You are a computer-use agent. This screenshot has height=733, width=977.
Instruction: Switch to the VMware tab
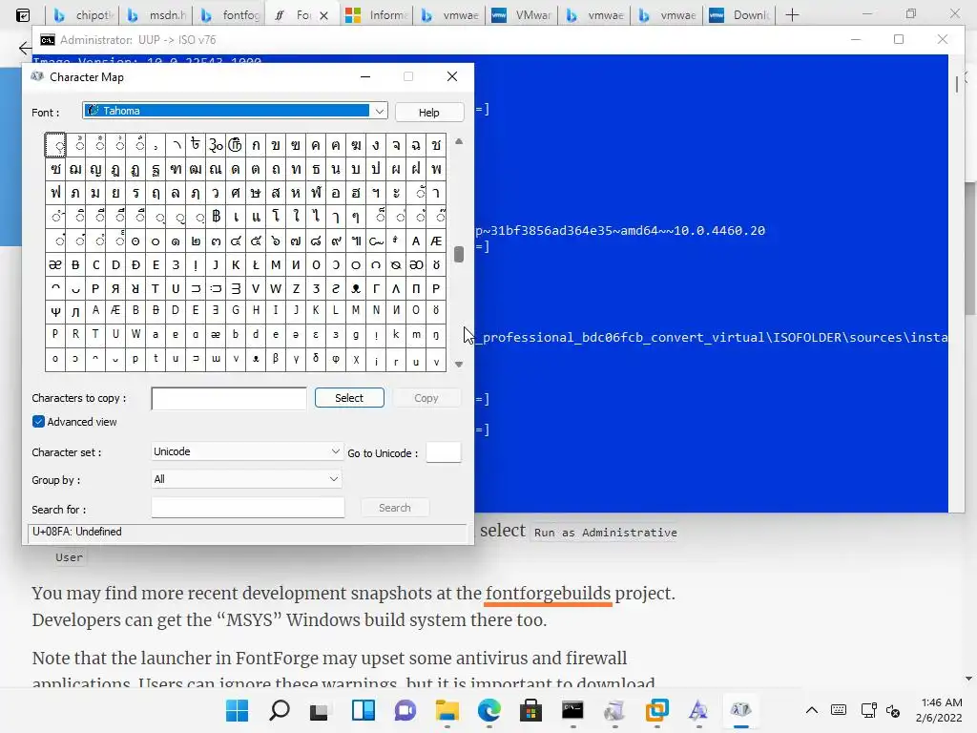tap(522, 15)
